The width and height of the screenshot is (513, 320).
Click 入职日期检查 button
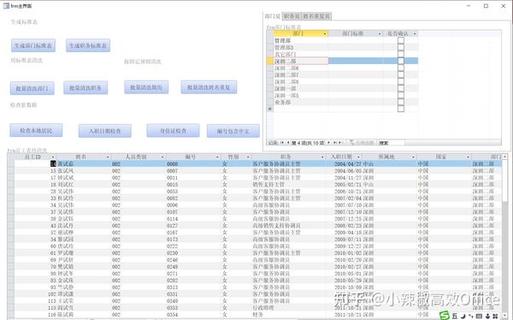pyautogui.click(x=104, y=131)
